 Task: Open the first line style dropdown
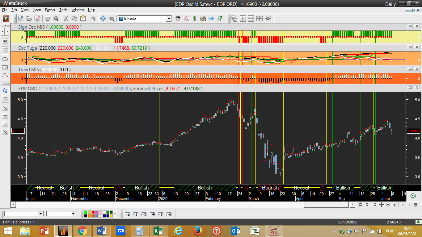point(40,214)
